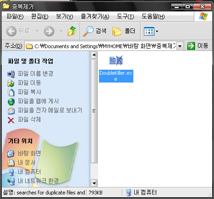This screenshot has height=199, width=214.
Task: Click the 이동 go button
Action: coord(198,46)
